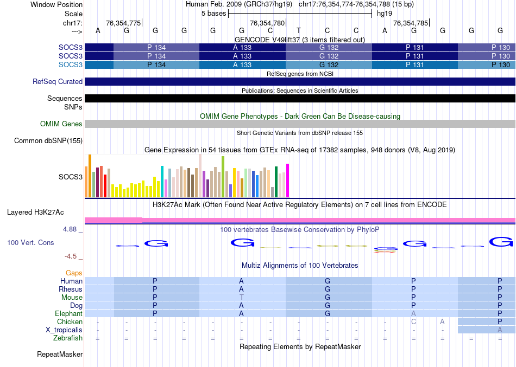This screenshot has width=516, height=367.
Task: Open Repeating Elements by RepeatMasker title
Action: (x=300, y=347)
